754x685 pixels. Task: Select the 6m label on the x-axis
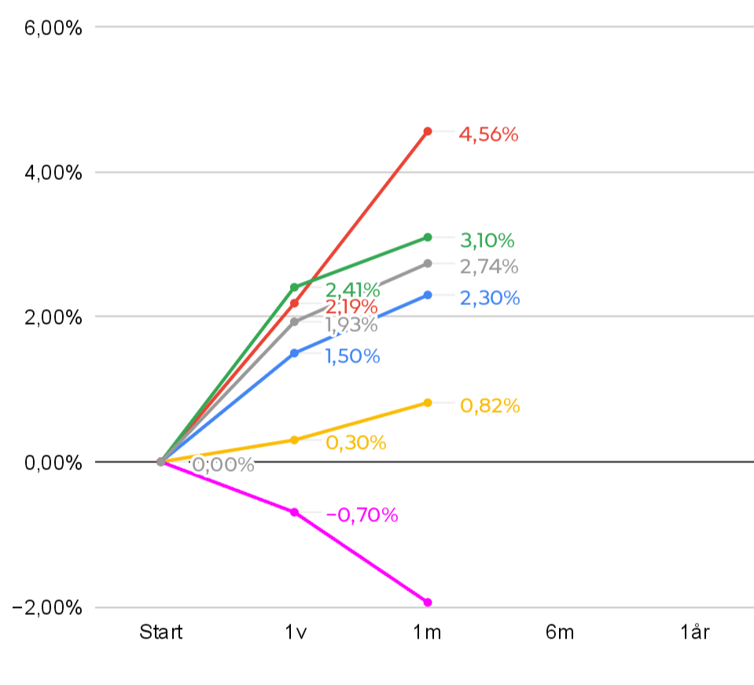(x=560, y=632)
